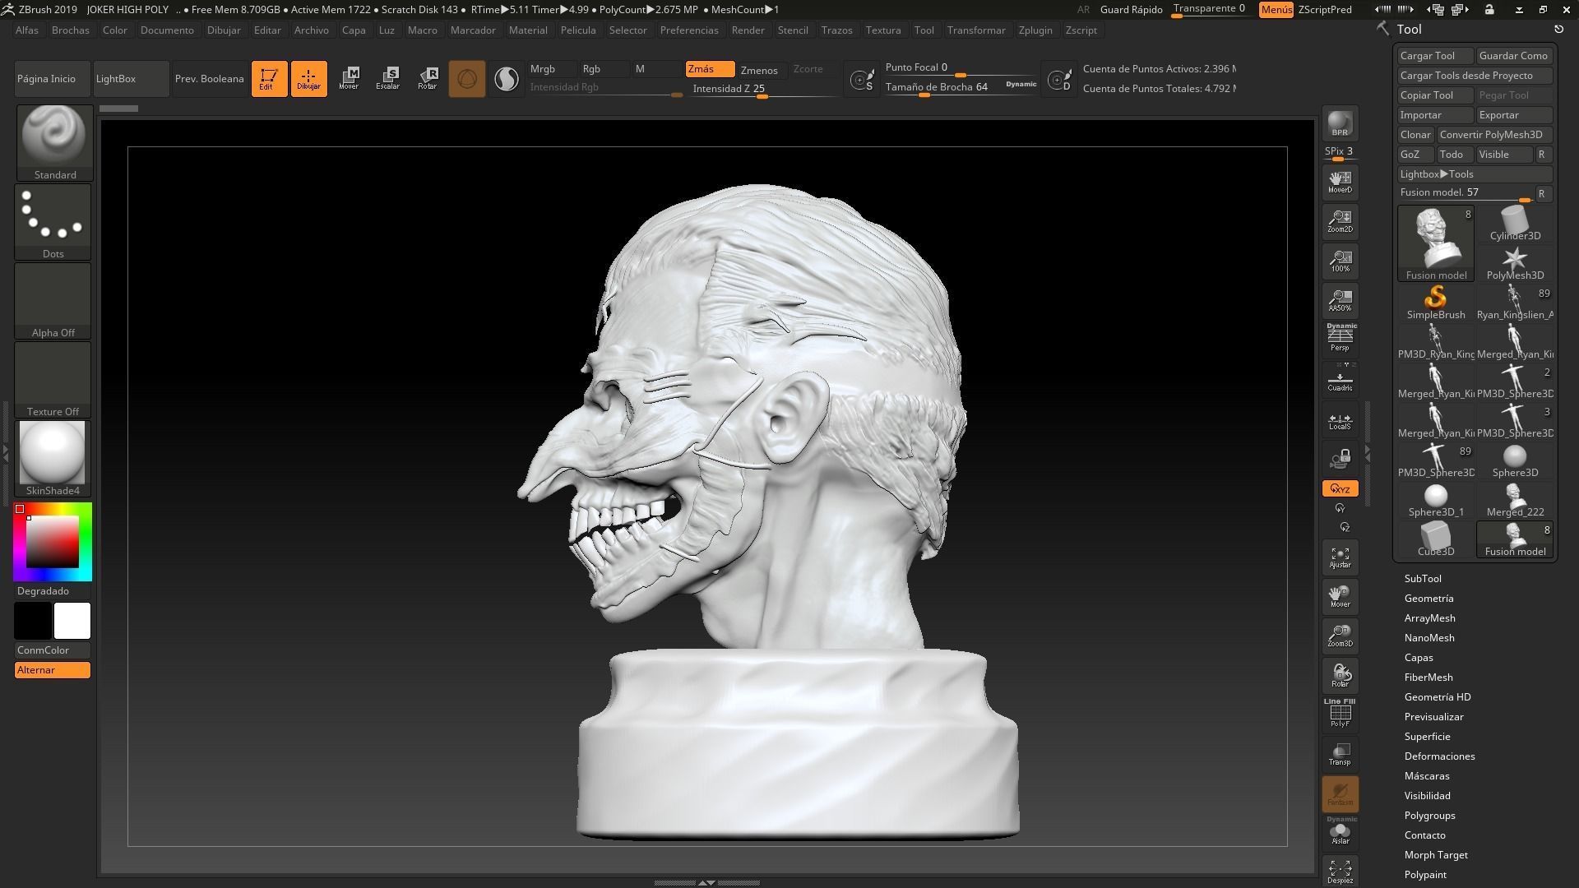Click the Guardar Como button
The image size is (1579, 888).
click(1514, 56)
